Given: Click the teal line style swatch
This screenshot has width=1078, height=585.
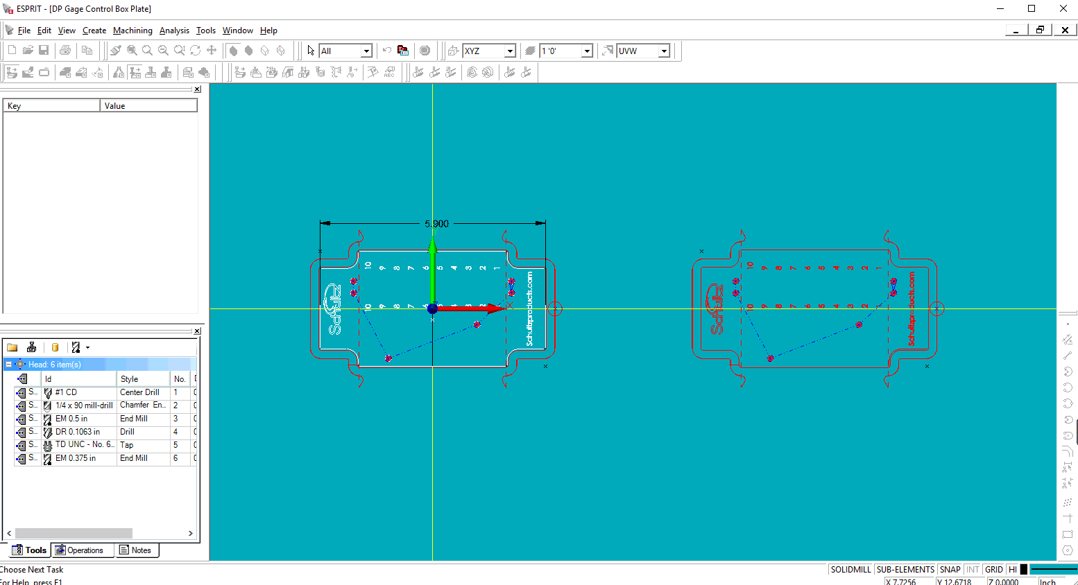Looking at the screenshot, I should [x=1054, y=570].
